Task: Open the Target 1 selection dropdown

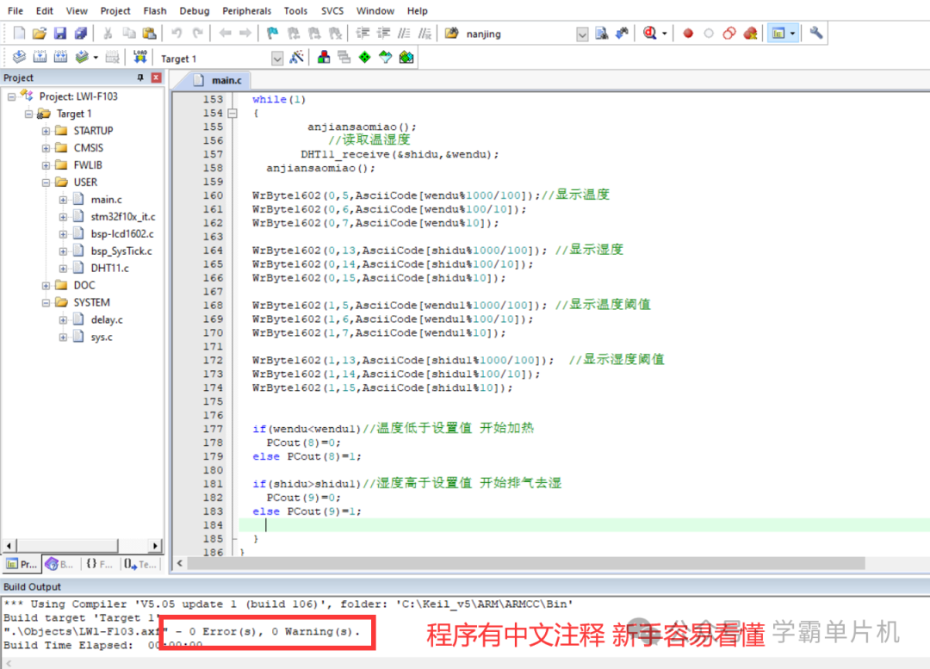Action: tap(277, 59)
